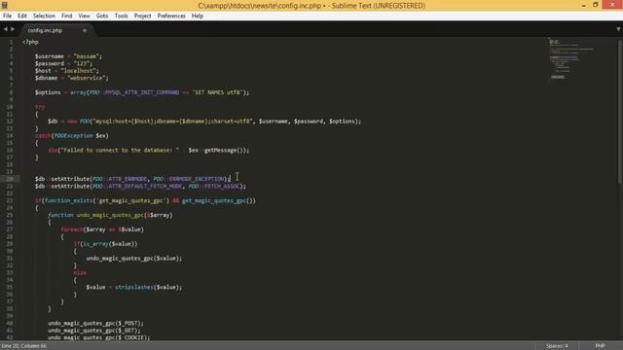Close the config.inc.php tab via its dot
The image size is (623, 350).
pos(85,30)
